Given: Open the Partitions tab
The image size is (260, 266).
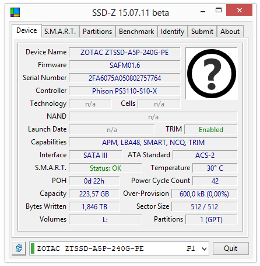Looking at the screenshot, I should click(x=97, y=32).
